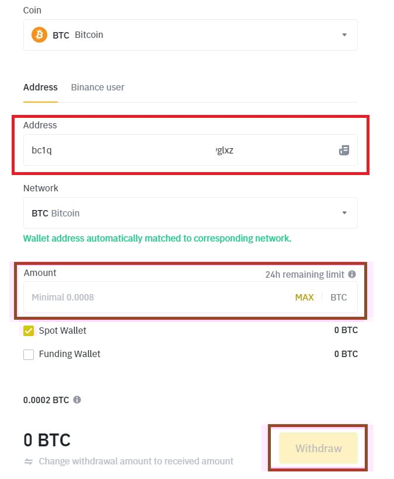Switch to the Address tab

coord(40,87)
